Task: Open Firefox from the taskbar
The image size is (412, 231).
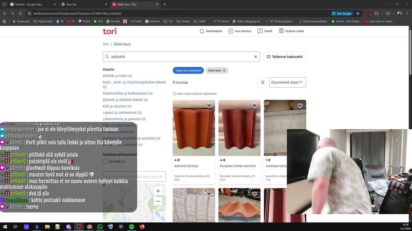Action: click(x=142, y=227)
